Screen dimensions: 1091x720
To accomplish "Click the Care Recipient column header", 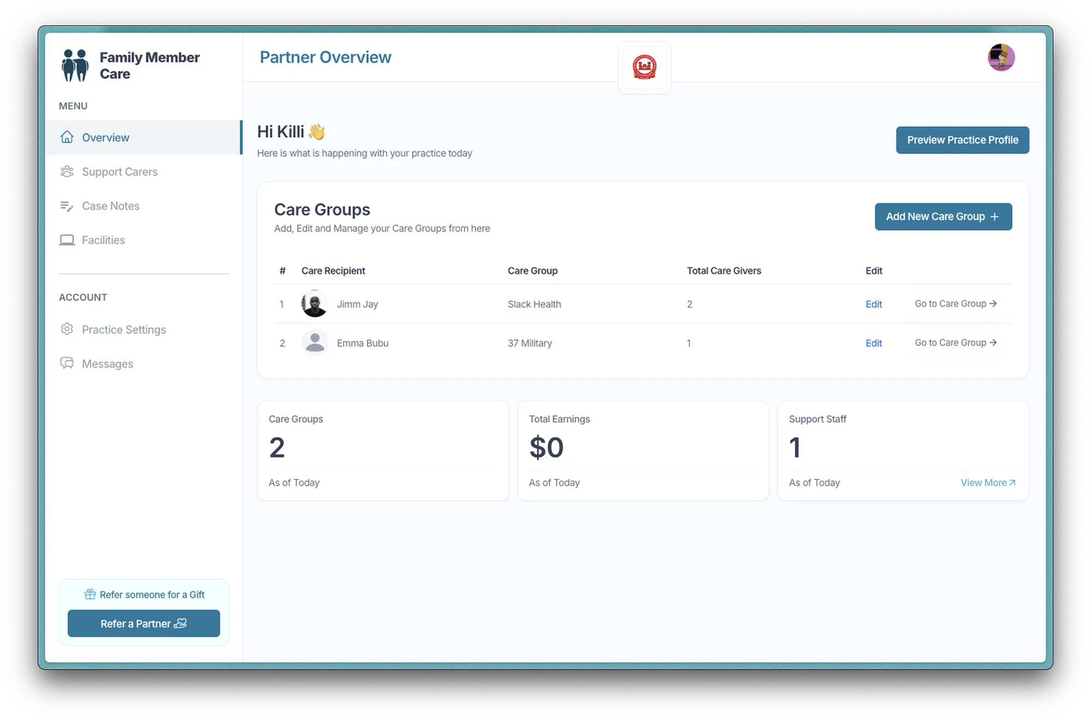I will [x=333, y=271].
